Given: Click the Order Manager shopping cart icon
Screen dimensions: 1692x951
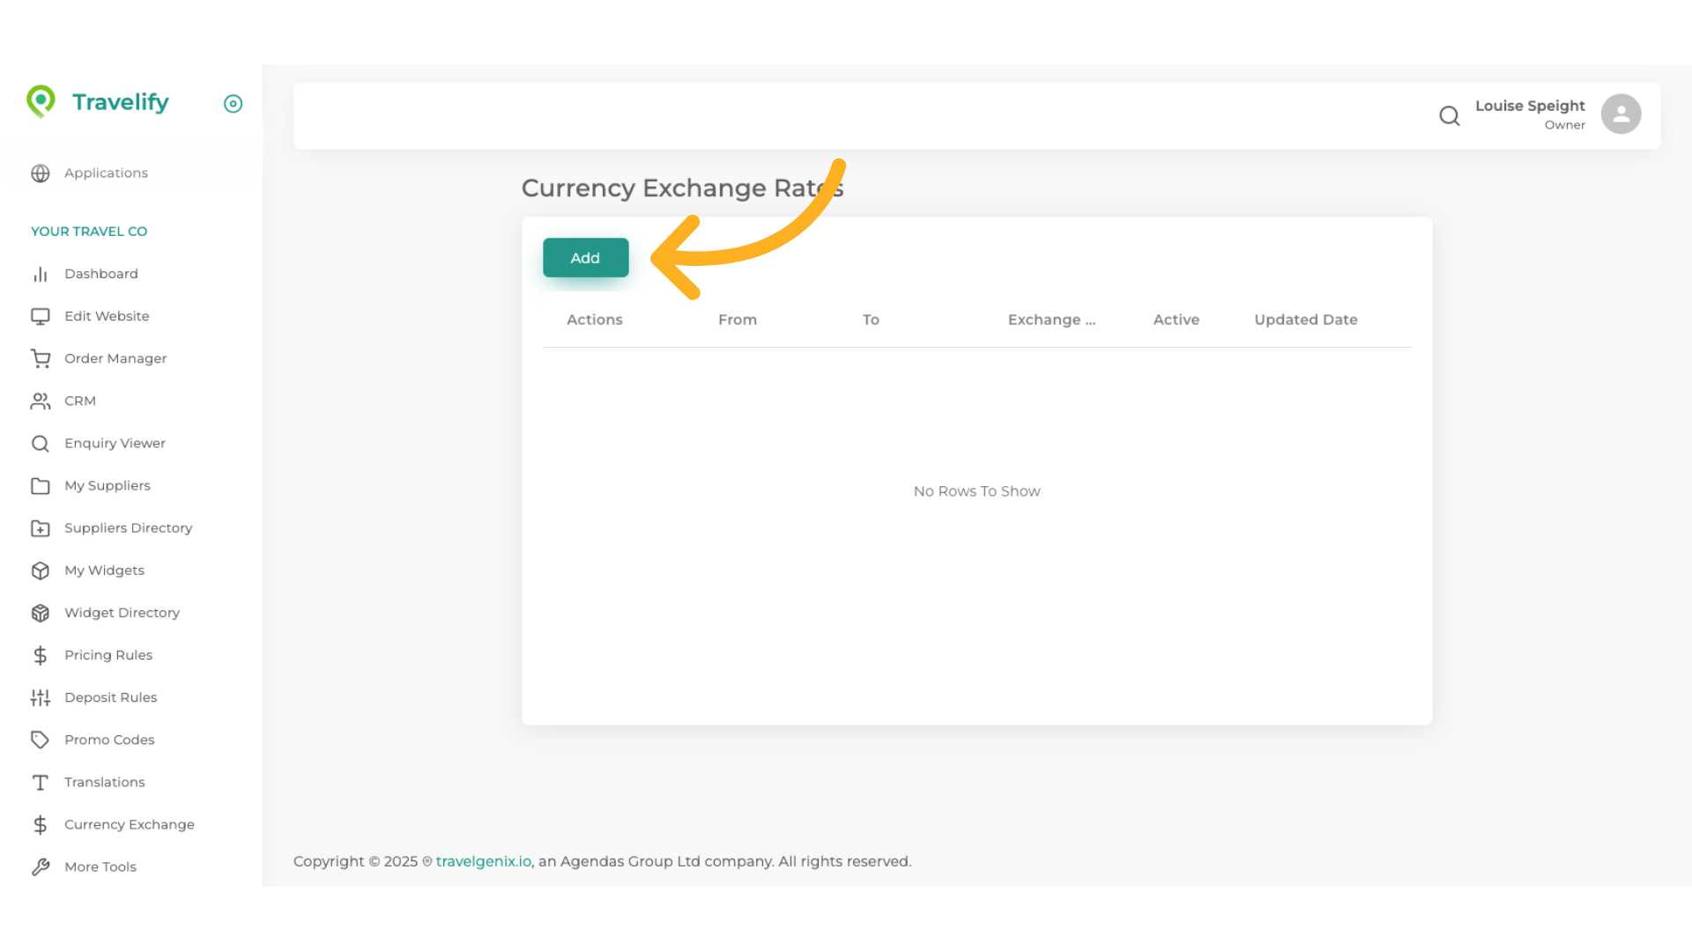Looking at the screenshot, I should coord(41,358).
